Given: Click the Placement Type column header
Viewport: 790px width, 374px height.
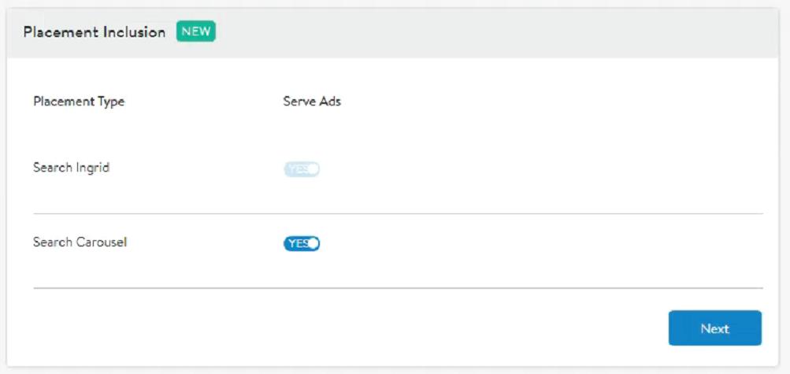Looking at the screenshot, I should tap(79, 102).
